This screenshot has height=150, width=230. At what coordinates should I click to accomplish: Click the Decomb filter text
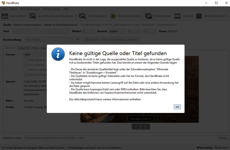tap(28, 101)
